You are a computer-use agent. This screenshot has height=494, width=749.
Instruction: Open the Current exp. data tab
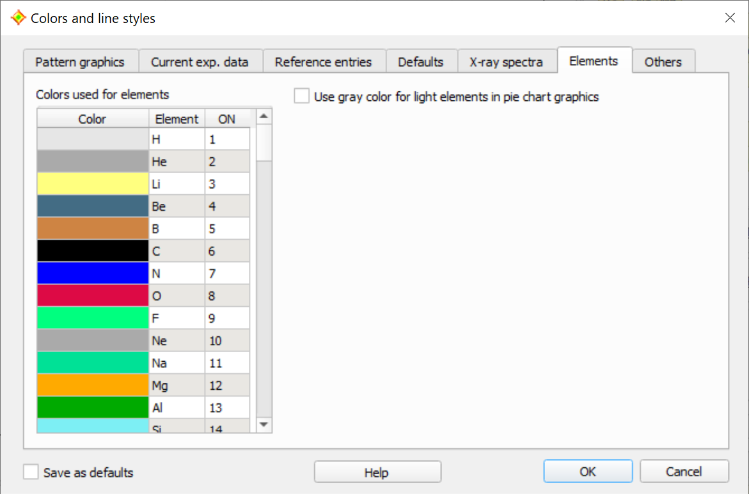200,62
